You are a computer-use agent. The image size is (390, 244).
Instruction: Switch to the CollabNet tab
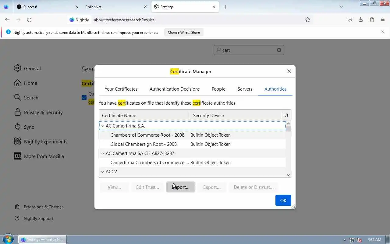click(116, 7)
